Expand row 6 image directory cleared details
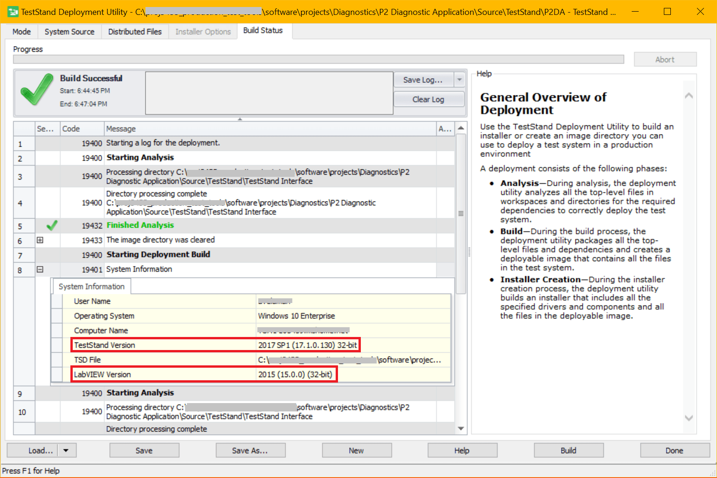Viewport: 717px width, 478px height. (40, 240)
